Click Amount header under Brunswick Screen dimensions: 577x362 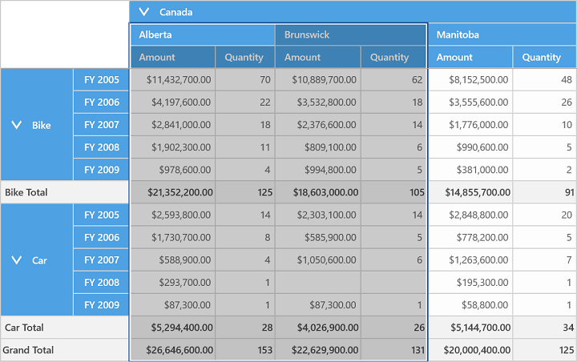click(318, 58)
